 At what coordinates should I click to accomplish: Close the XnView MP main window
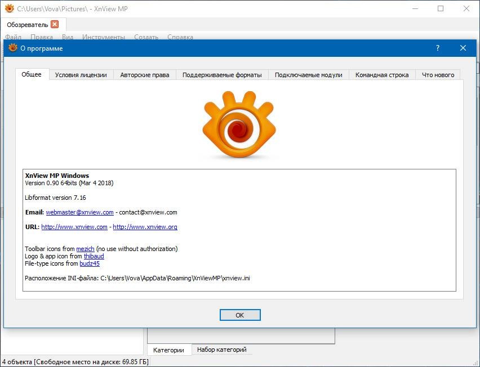pyautogui.click(x=466, y=8)
